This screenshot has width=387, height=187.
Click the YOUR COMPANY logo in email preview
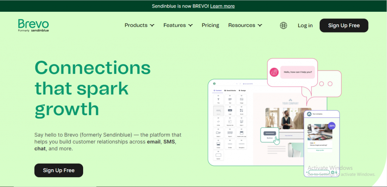coord(290,102)
